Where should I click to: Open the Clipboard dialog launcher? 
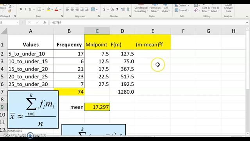15,16
